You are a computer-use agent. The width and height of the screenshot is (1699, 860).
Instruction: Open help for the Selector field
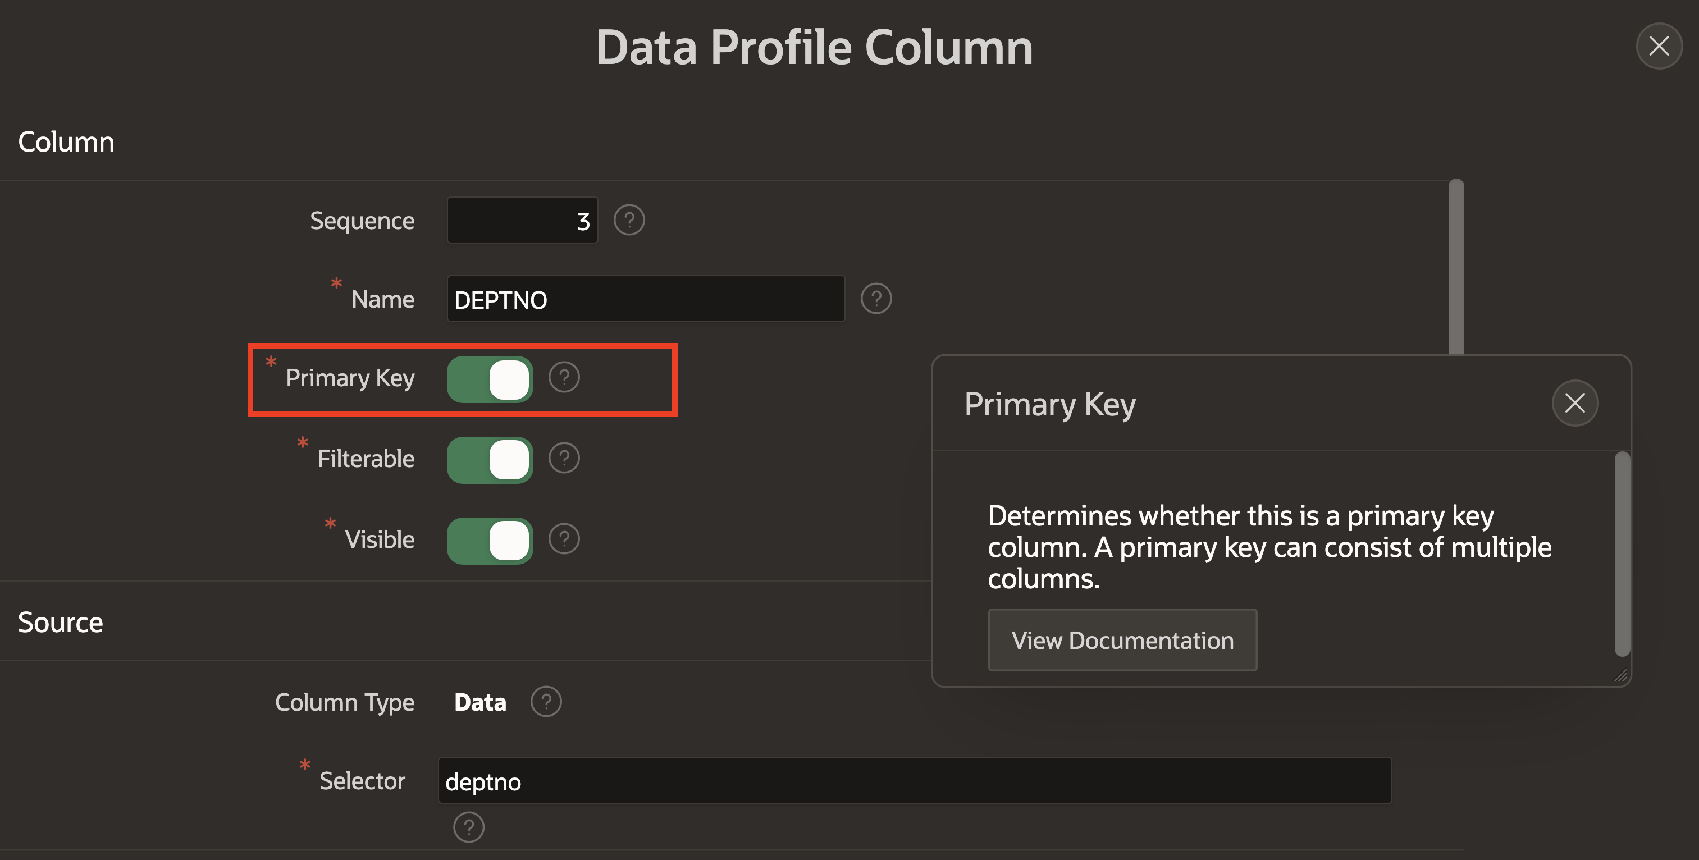[x=469, y=826]
